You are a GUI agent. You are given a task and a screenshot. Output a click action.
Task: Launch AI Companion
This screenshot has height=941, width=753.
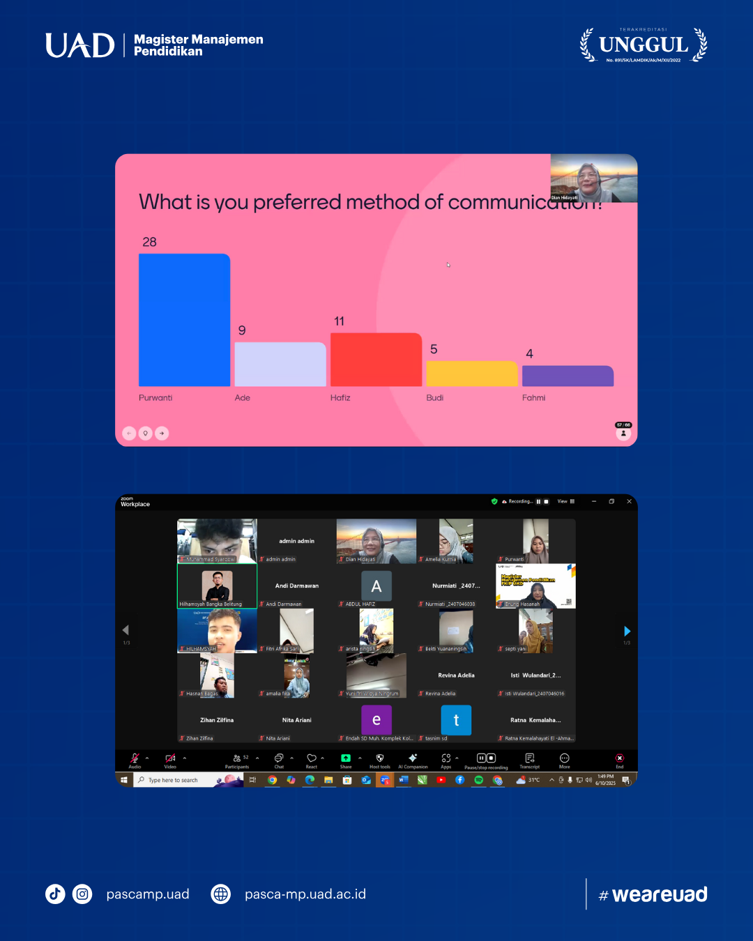pyautogui.click(x=413, y=758)
